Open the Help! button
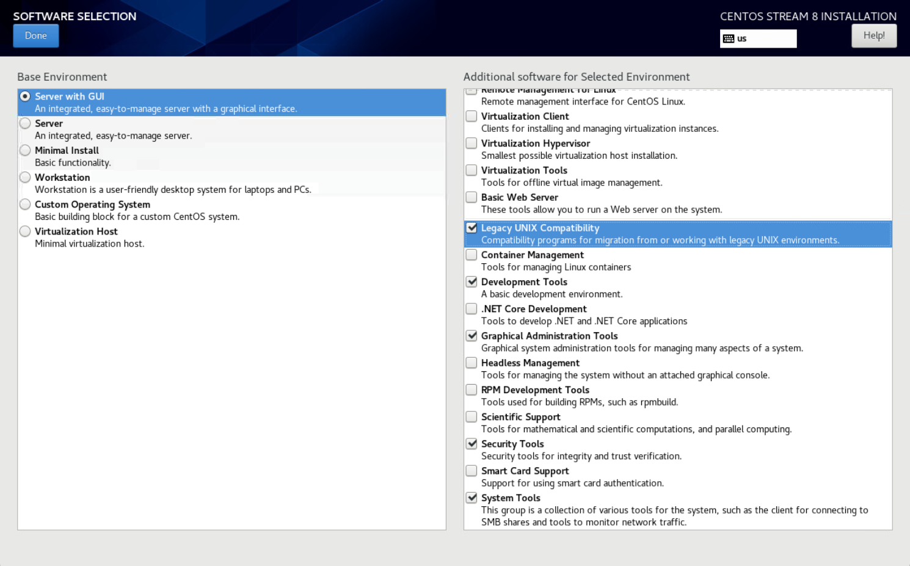The height and width of the screenshot is (566, 910). [874, 35]
